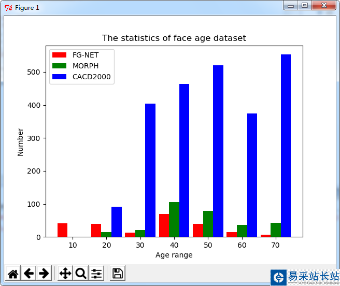Click the y-axis tick label 0
The height and width of the screenshot is (286, 340).
(x=38, y=237)
